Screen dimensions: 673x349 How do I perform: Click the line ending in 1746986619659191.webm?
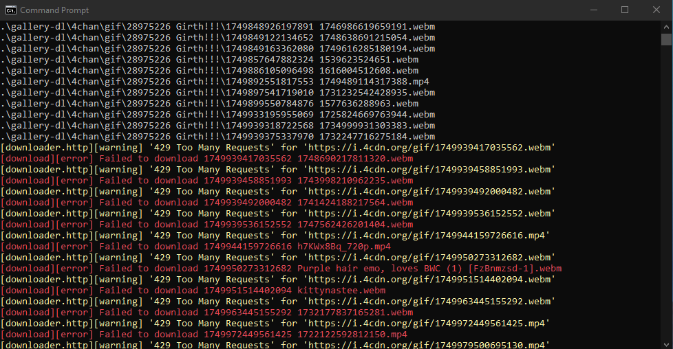coord(217,27)
